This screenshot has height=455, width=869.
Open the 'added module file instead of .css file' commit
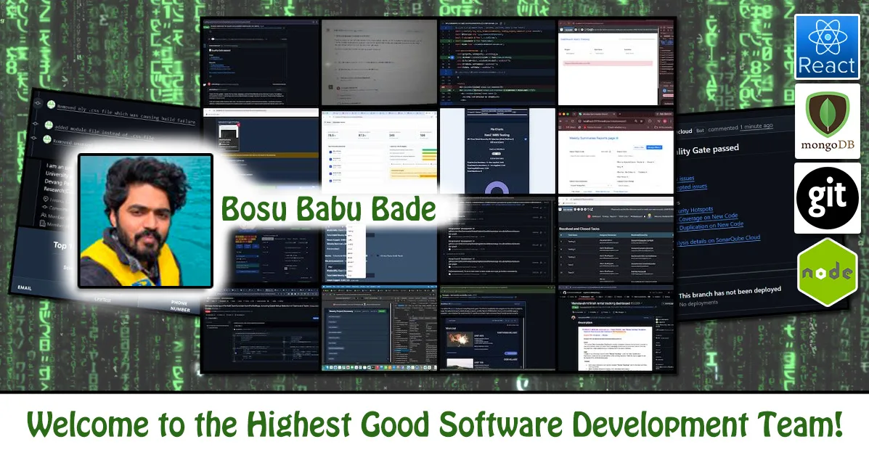(x=105, y=132)
